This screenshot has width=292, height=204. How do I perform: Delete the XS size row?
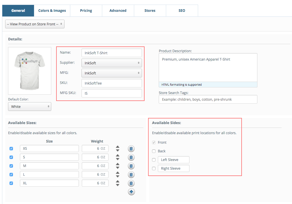pos(131,149)
